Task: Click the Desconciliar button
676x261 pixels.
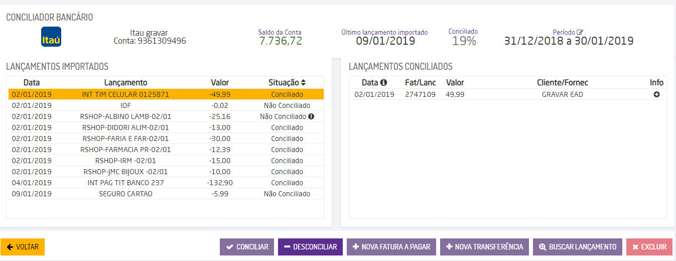Action: tap(310, 247)
